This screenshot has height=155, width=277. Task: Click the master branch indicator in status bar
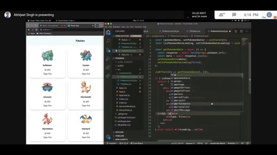click(x=111, y=143)
